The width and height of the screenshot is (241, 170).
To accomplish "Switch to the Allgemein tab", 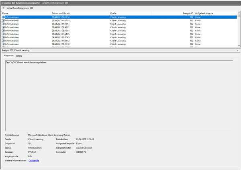I will click(x=8, y=55).
